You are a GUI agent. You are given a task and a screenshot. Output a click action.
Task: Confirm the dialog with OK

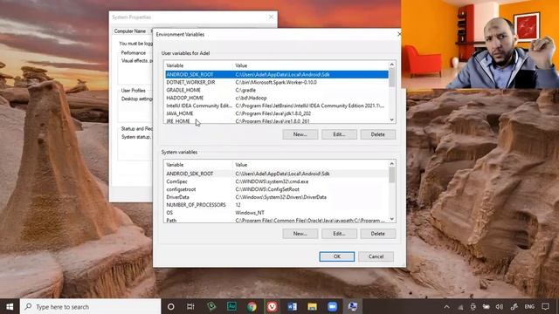337,256
